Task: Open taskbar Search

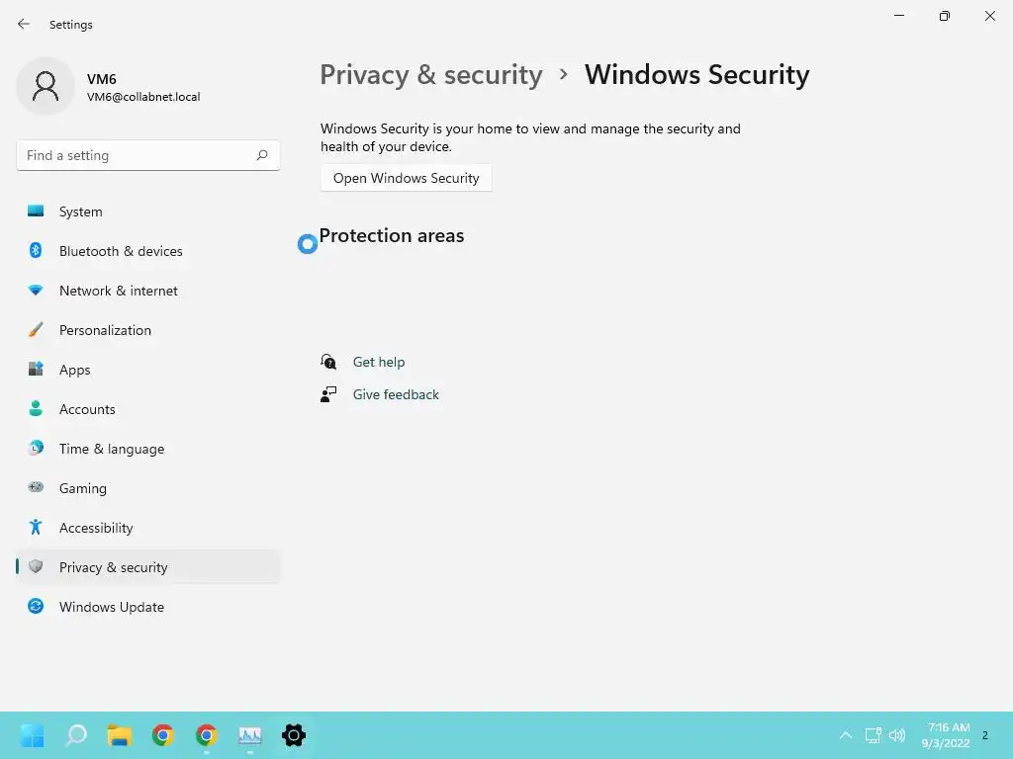Action: [x=76, y=735]
